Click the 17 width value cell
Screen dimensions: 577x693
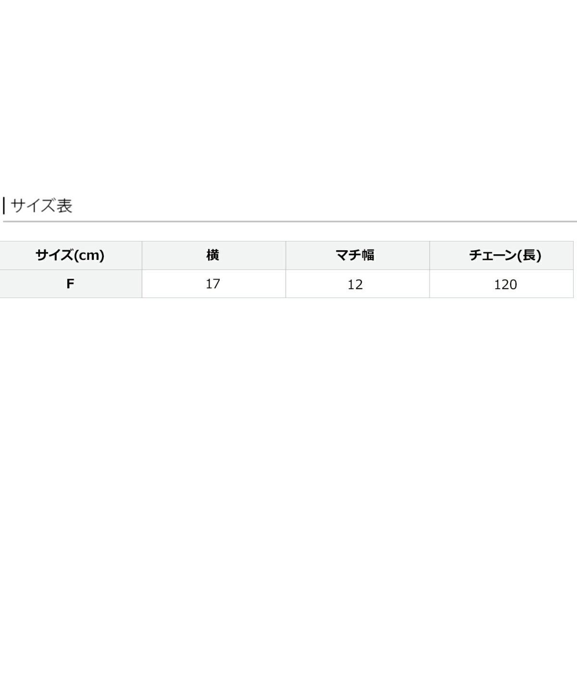pyautogui.click(x=213, y=284)
